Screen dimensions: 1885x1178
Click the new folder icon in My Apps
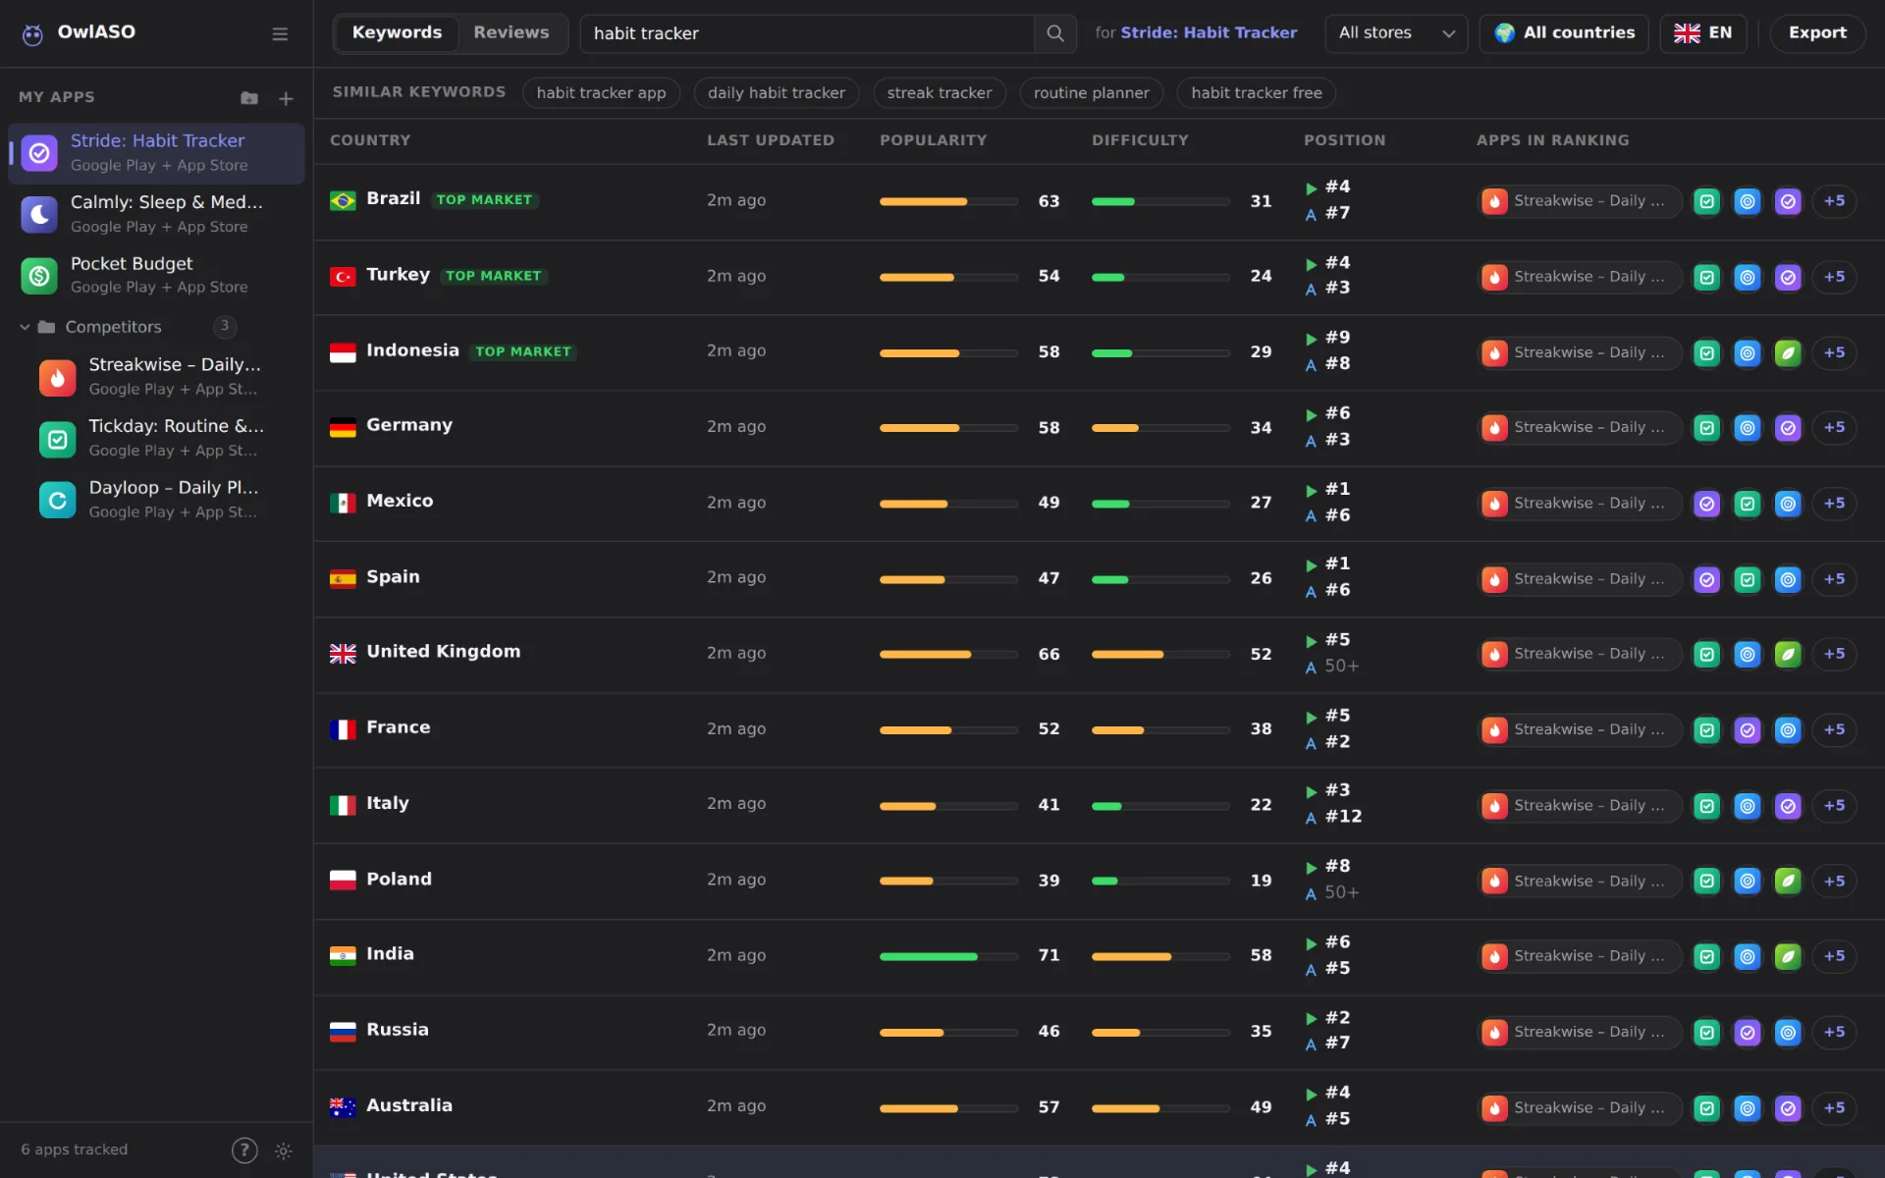pos(249,98)
